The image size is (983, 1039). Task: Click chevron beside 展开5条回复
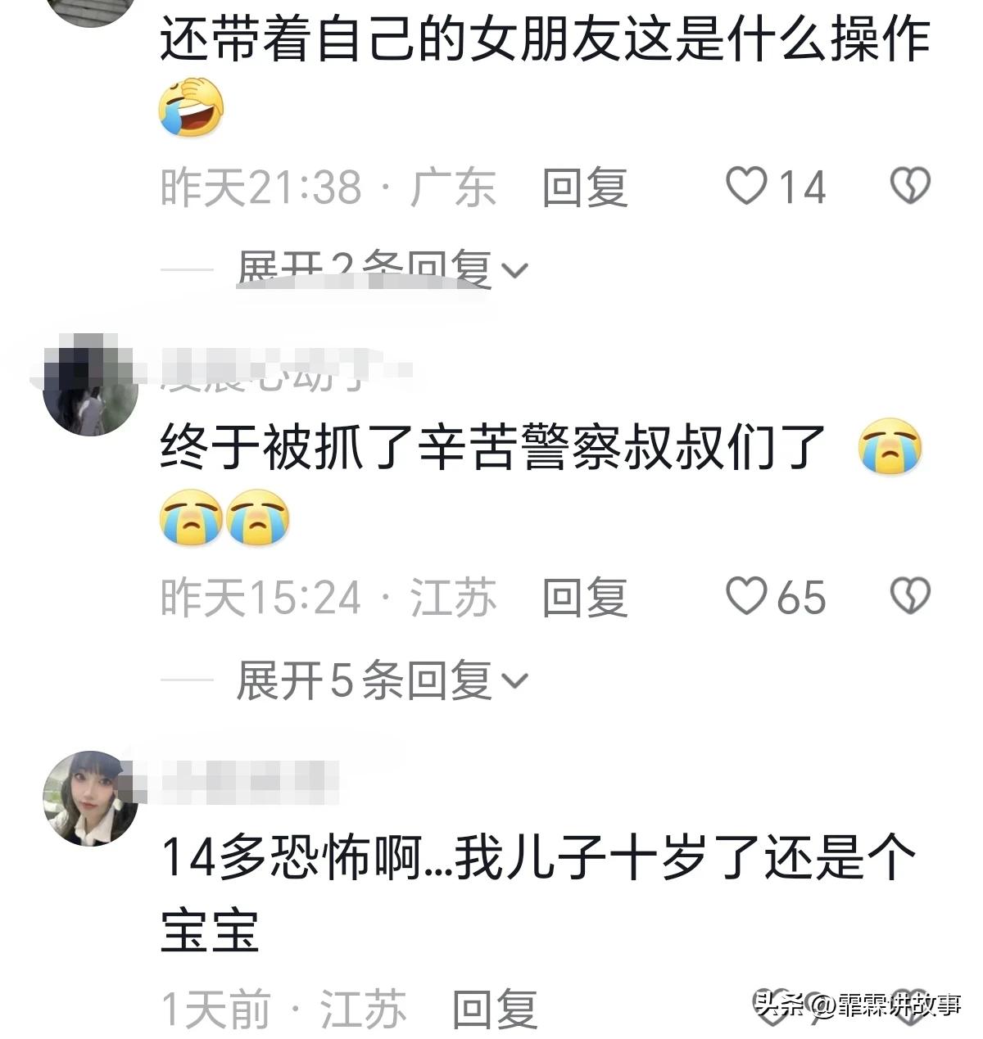[515, 680]
